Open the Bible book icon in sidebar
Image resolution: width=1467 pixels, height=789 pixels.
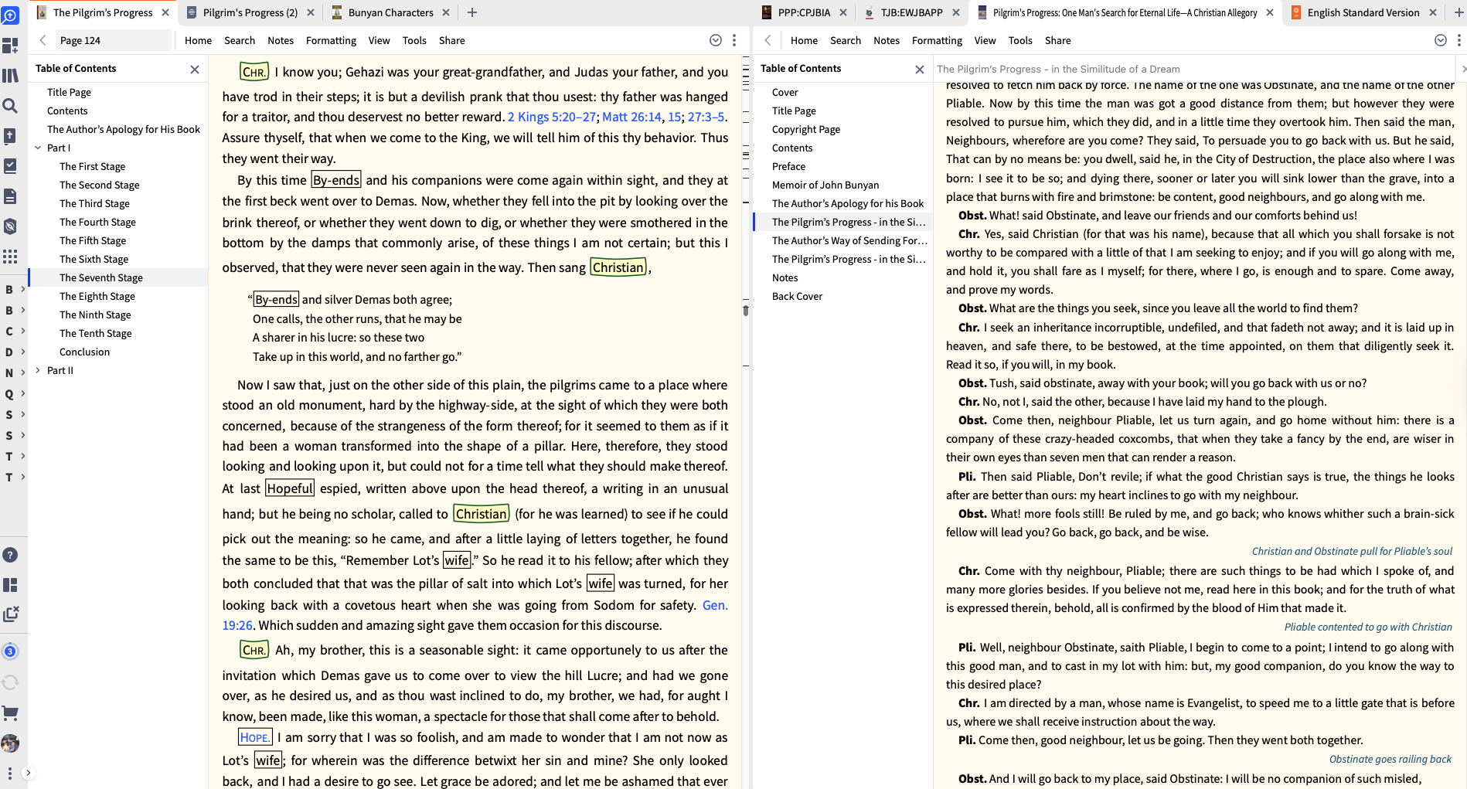point(10,136)
